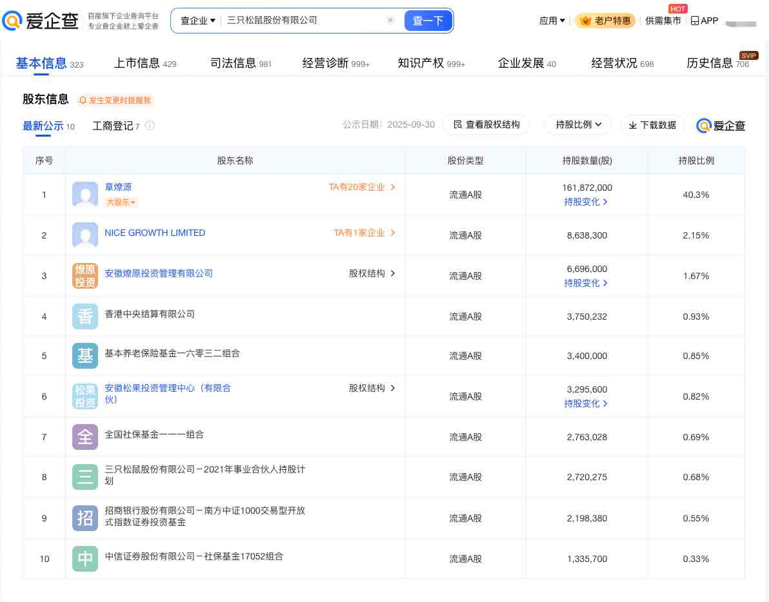
Task: Click the 爱企查 logo at top left
Action: click(41, 21)
